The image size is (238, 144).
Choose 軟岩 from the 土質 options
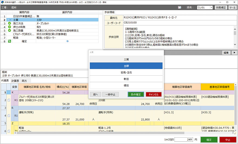(126, 79)
